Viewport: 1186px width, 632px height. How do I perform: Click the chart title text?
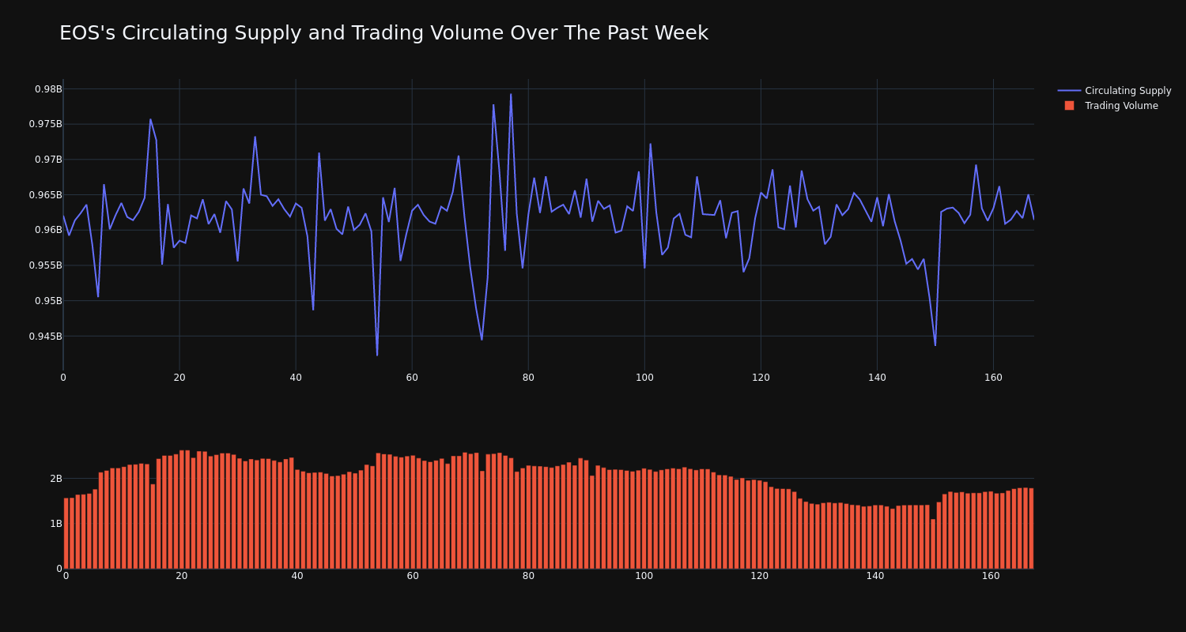pyautogui.click(x=383, y=33)
